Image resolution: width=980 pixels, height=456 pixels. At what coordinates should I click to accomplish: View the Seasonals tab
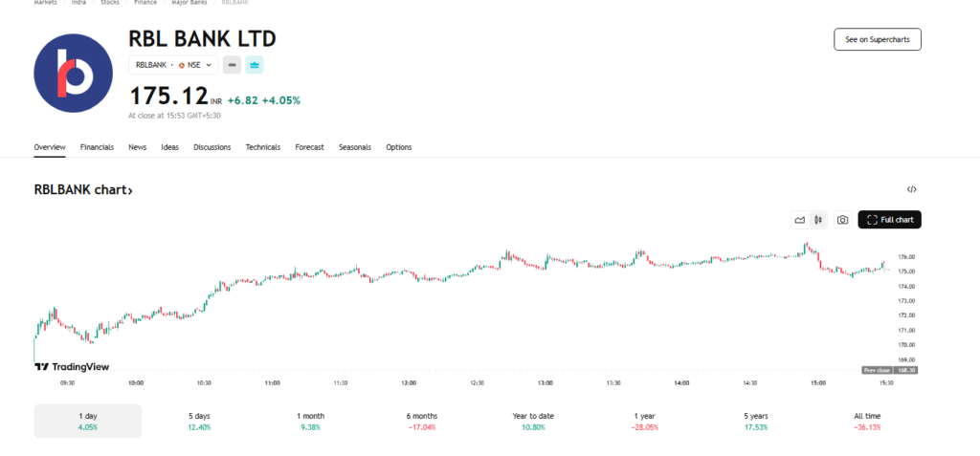click(355, 147)
